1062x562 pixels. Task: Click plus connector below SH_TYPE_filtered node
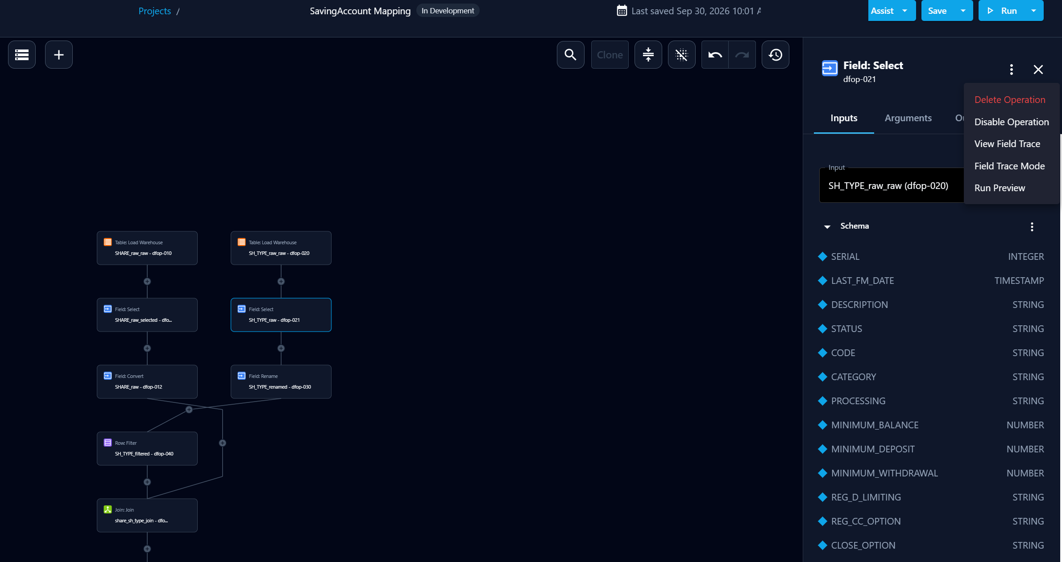147,482
